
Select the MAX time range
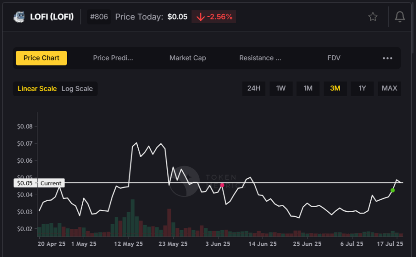point(389,88)
